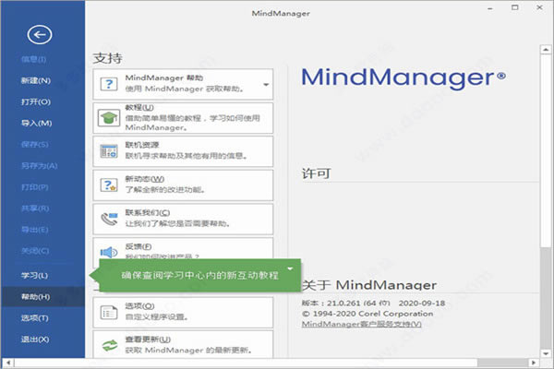Click the horizontal scrollbar left arrow

pyautogui.click(x=8, y=363)
